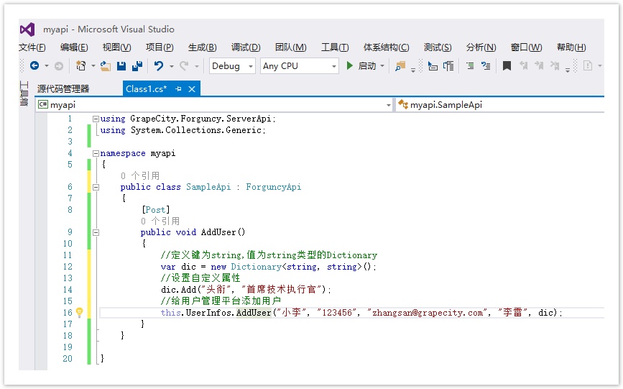Image resolution: width=623 pixels, height=389 pixels.
Task: Click the Find in Files icon
Action: 400,66
